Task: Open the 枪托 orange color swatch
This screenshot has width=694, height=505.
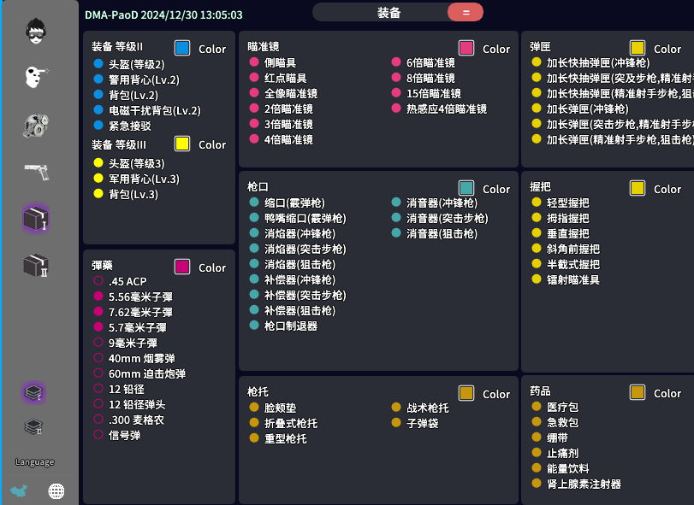Action: [x=466, y=393]
